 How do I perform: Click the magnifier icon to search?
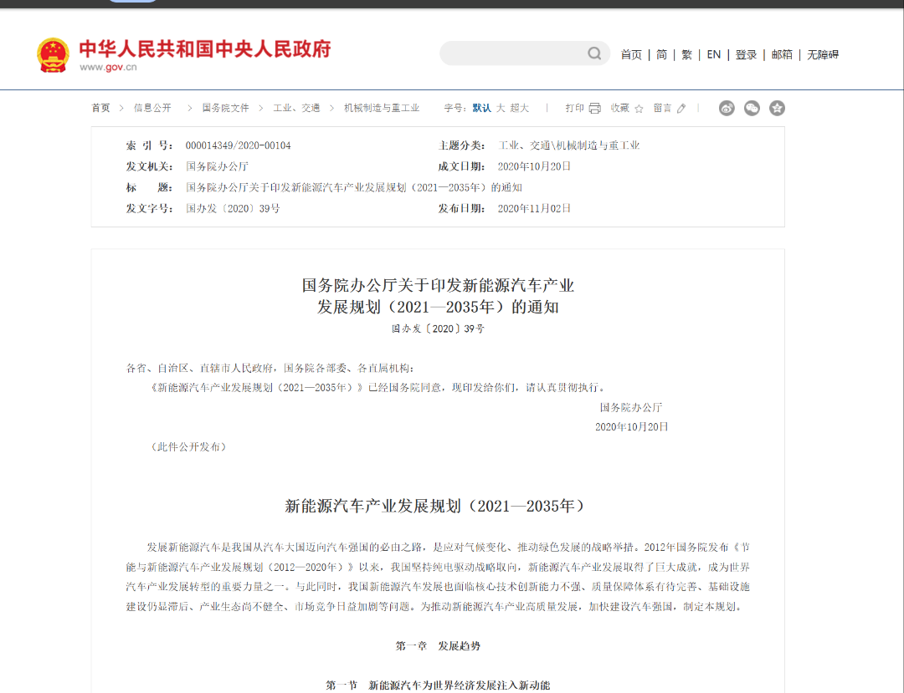tap(594, 53)
